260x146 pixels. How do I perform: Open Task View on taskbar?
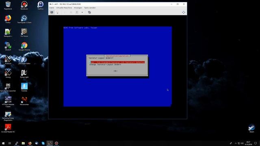pyautogui.click(x=10, y=143)
